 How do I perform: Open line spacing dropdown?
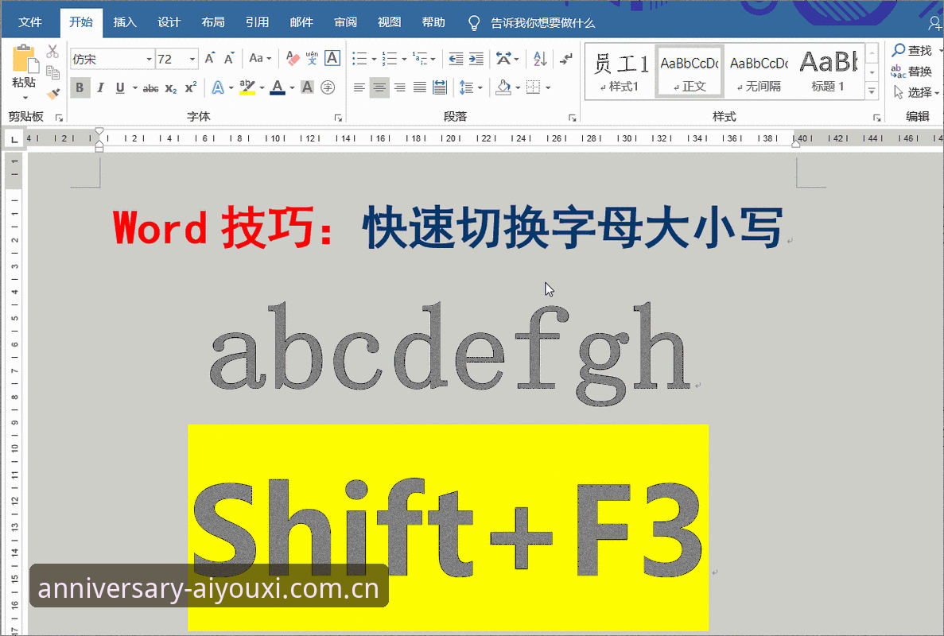[x=471, y=88]
